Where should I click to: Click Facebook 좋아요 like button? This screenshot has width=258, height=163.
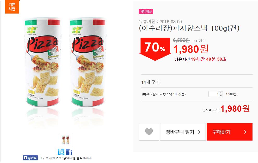click(x=30, y=158)
